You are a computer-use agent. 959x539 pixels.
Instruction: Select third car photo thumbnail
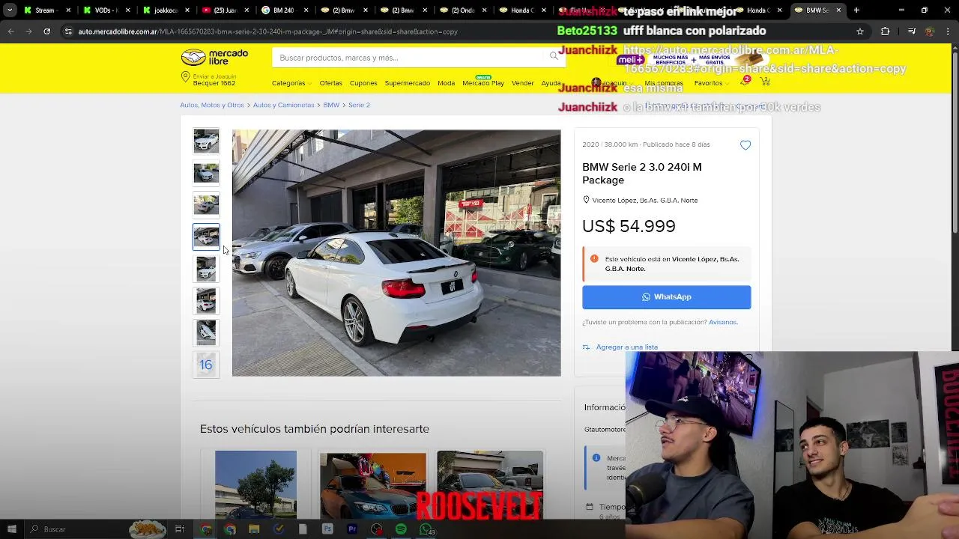[206, 205]
